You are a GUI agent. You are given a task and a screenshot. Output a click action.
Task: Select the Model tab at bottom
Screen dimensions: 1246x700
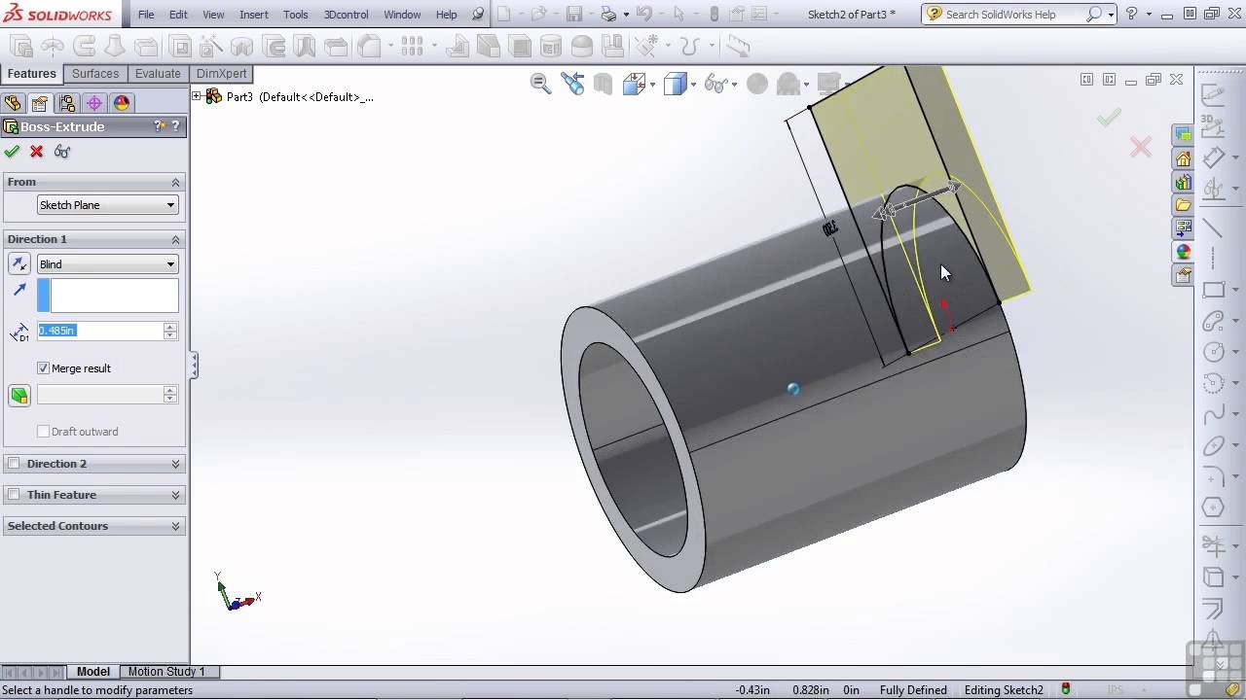(93, 672)
